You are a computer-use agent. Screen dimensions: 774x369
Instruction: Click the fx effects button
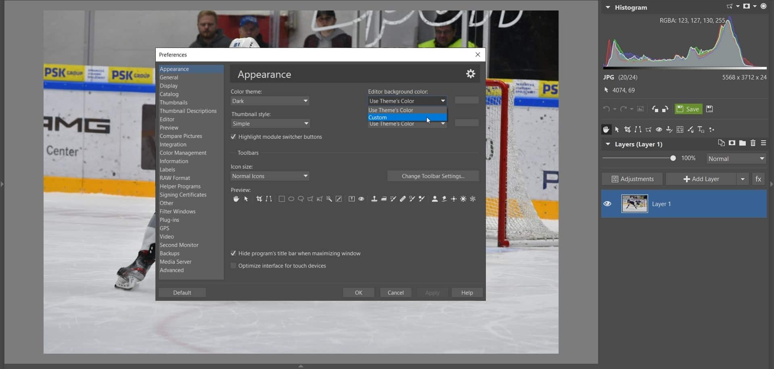pos(758,179)
